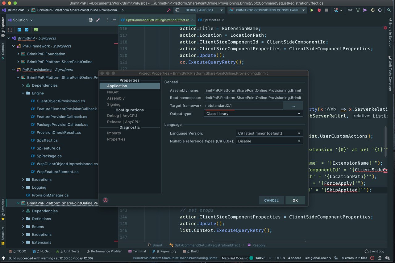Select Application in Project Properties
This screenshot has height=263, width=395.
[130, 86]
